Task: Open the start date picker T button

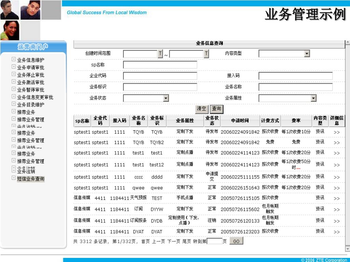Action: click(160, 54)
